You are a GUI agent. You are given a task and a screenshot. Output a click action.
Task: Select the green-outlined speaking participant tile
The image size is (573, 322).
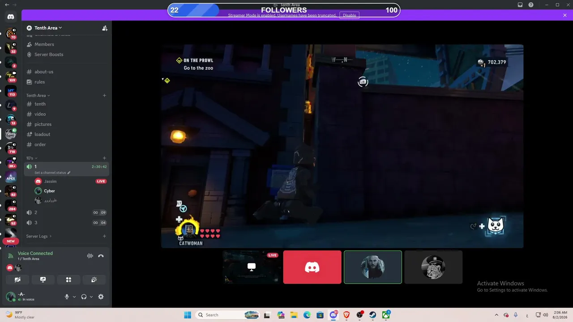tap(373, 267)
